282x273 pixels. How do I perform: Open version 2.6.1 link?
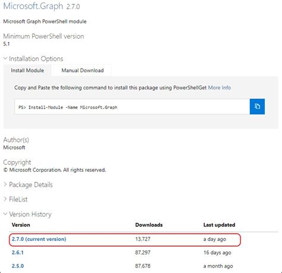click(x=18, y=253)
